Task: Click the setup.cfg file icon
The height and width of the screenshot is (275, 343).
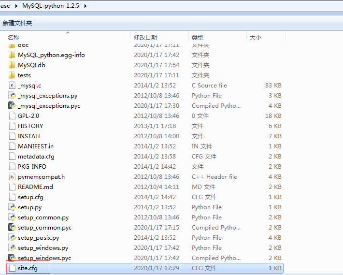Action: point(12,197)
